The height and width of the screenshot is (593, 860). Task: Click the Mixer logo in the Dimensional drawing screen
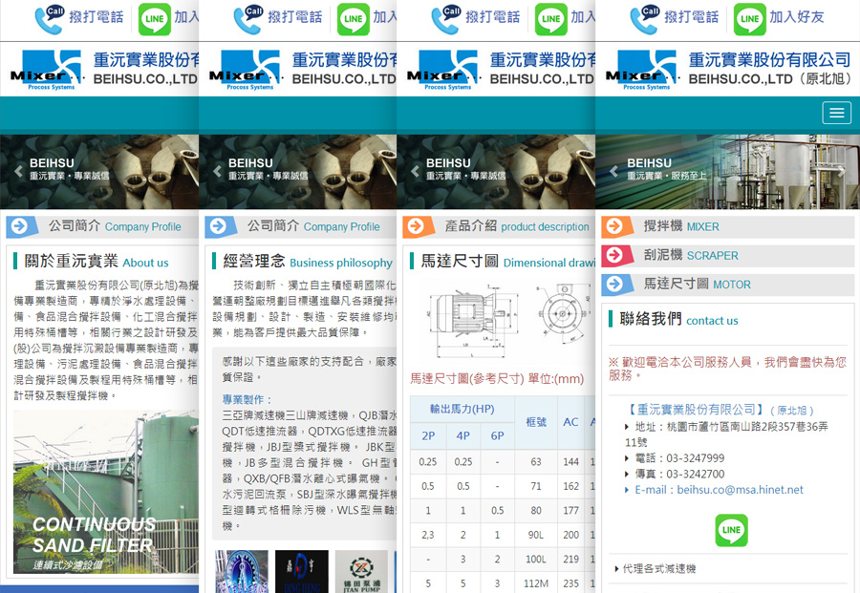pos(443,70)
